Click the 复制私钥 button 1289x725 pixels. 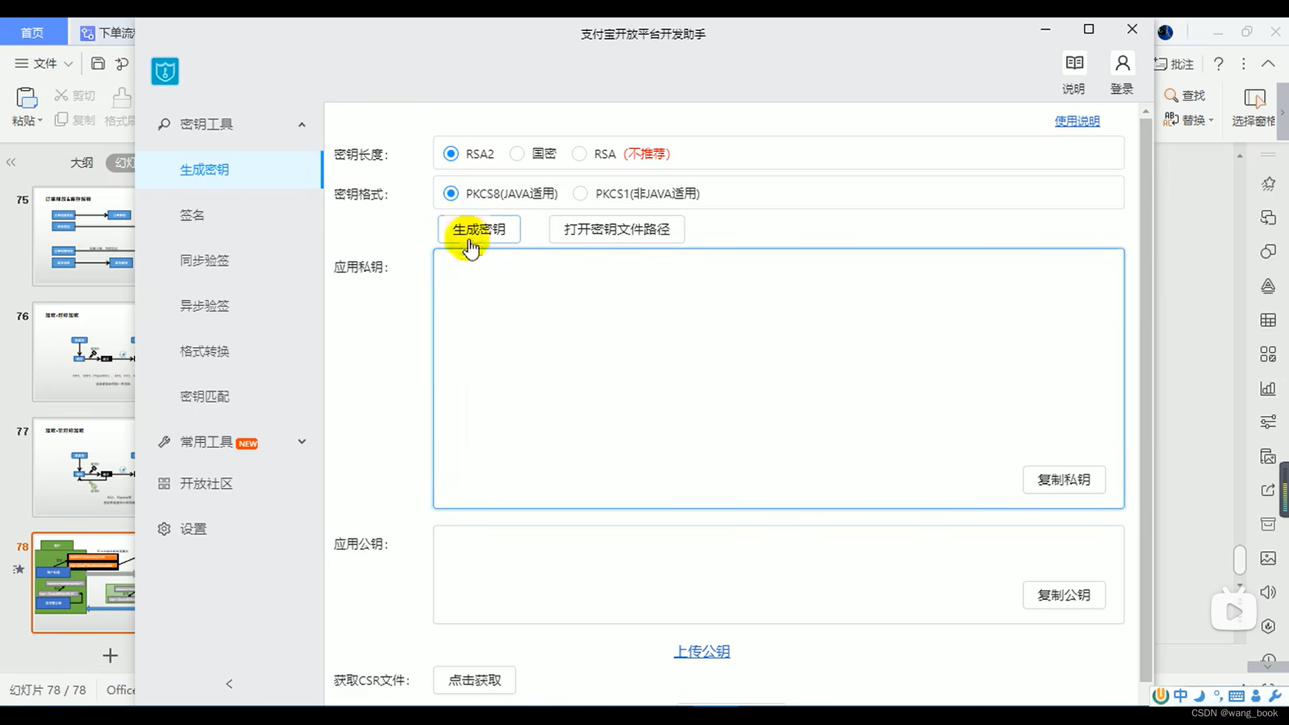pos(1064,480)
